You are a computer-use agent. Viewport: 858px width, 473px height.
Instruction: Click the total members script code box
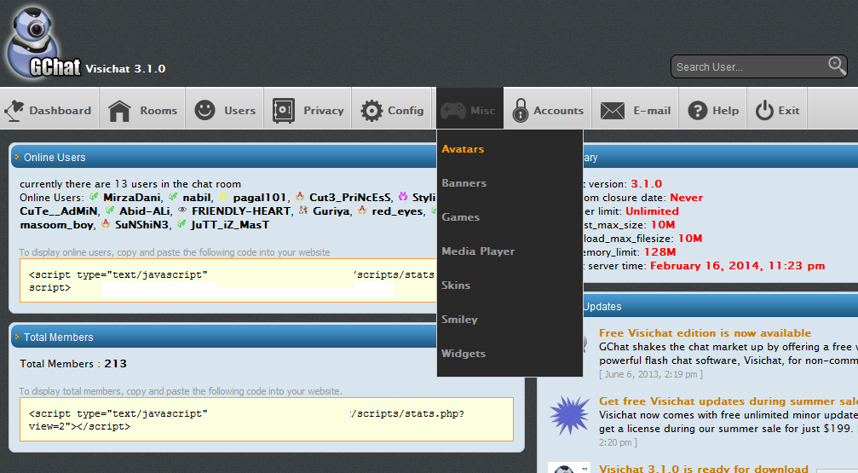point(267,419)
